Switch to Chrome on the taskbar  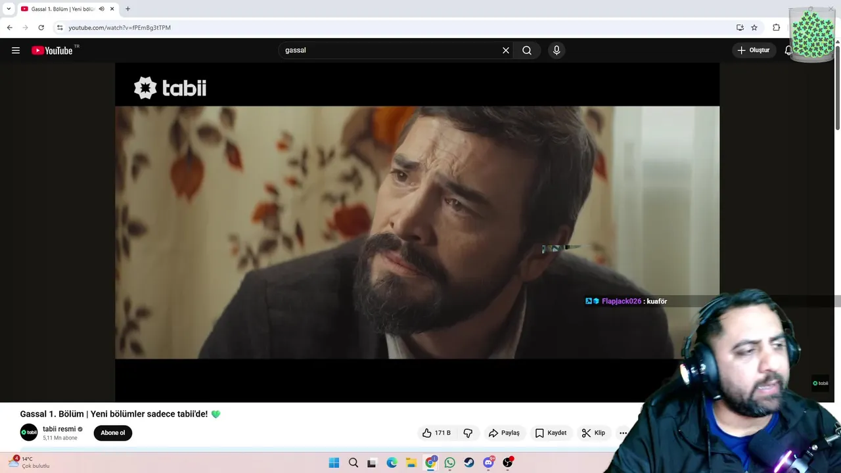[430, 462]
